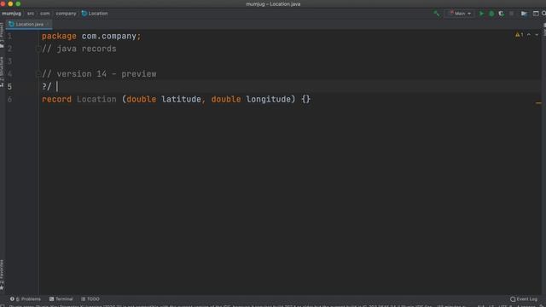The image size is (546, 307).
Task: Click the com breadcrumb
Action: pyautogui.click(x=44, y=14)
